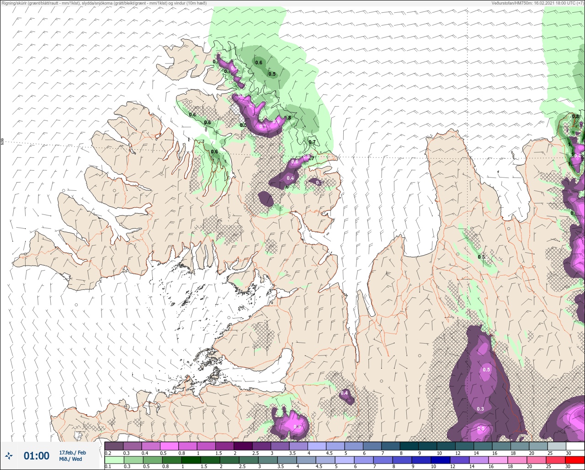The image size is (585, 470).
Task: Select the dark teal 9 swatch in the purple legend row
Action: [428, 446]
